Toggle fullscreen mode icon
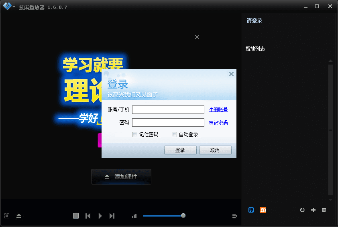 pyautogui.click(x=7, y=216)
